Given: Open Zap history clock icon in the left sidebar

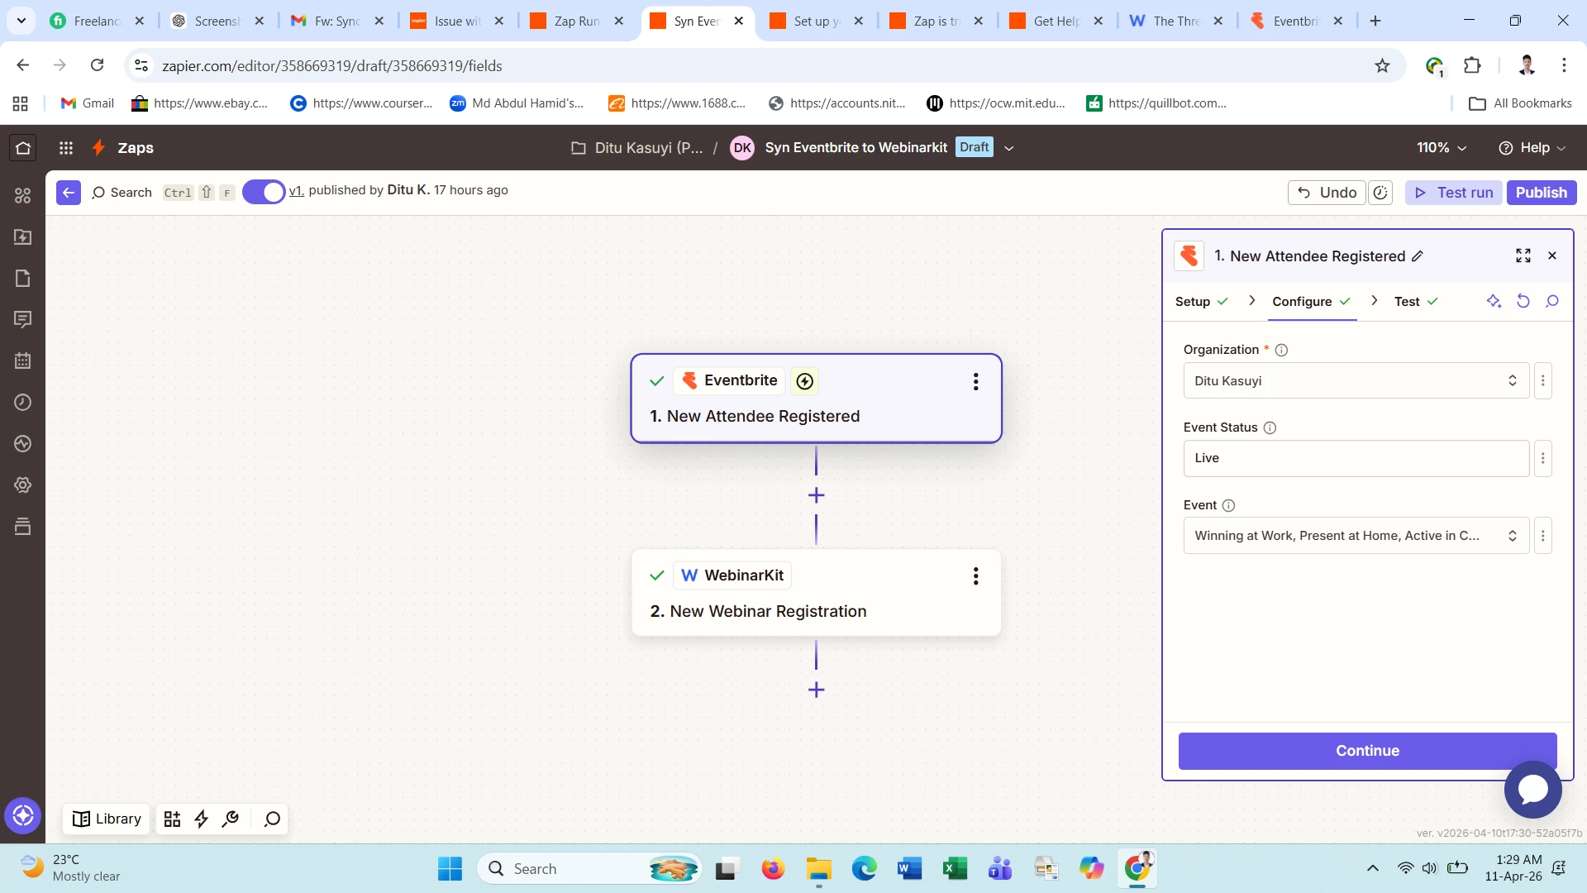Looking at the screenshot, I should coord(22,403).
